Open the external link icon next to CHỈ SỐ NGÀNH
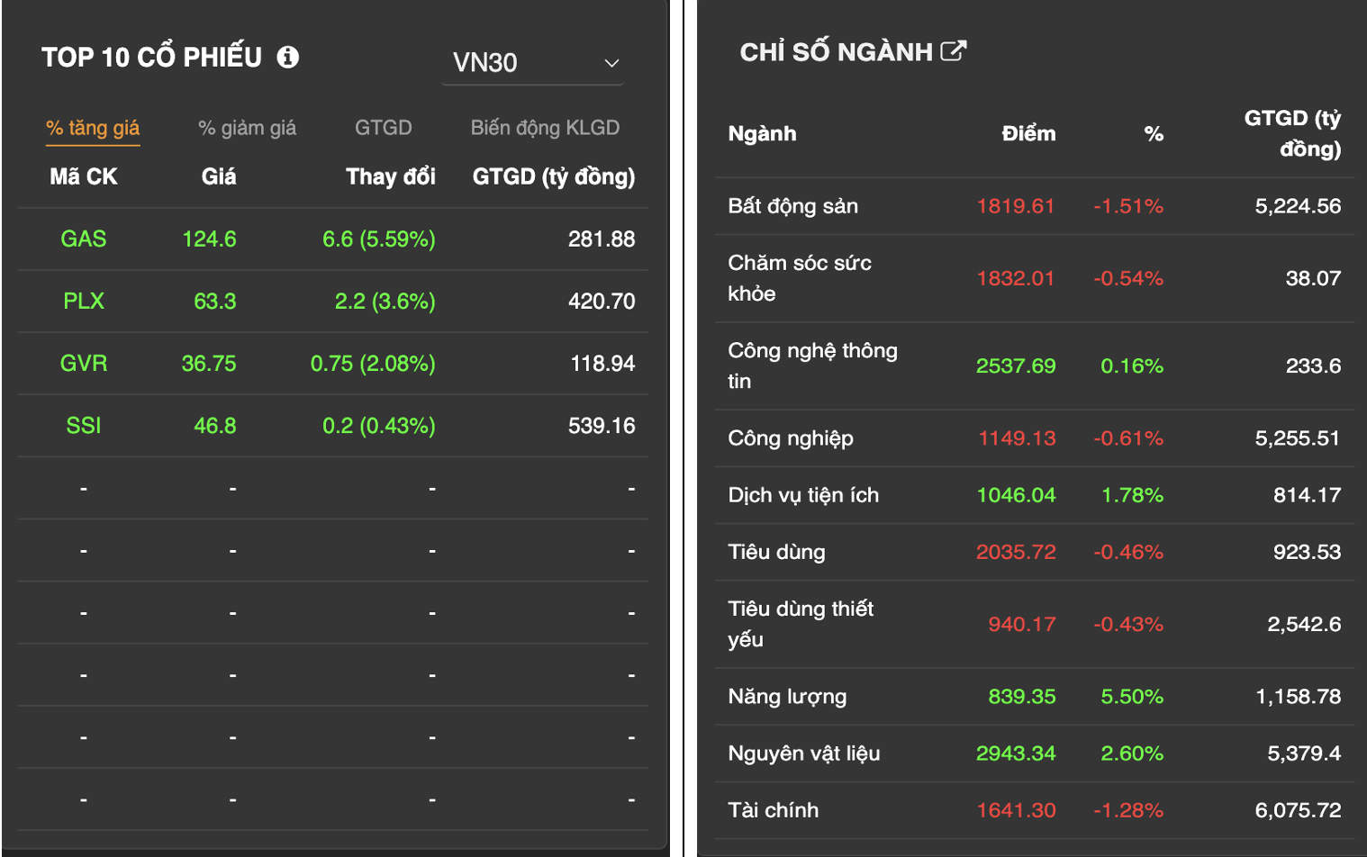Screen dimensions: 1367x857 [x=953, y=51]
